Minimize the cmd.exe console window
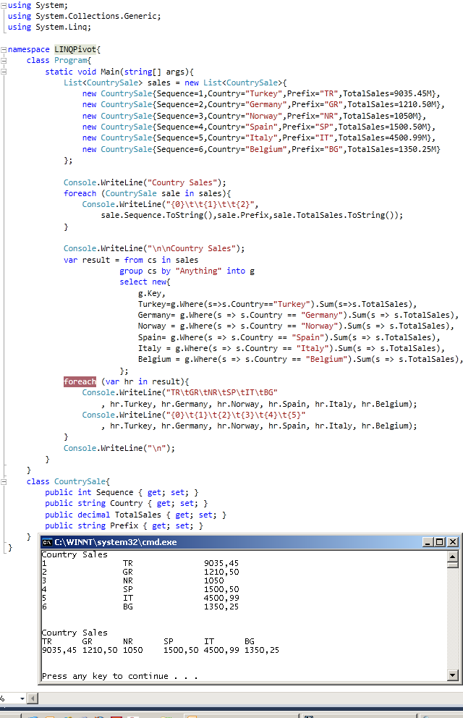 [x=428, y=542]
